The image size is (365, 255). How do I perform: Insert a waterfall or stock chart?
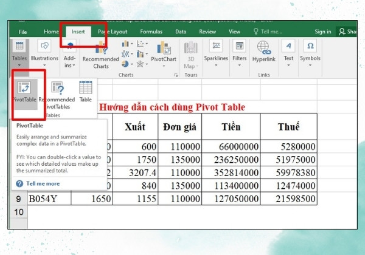pyautogui.click(x=127, y=54)
